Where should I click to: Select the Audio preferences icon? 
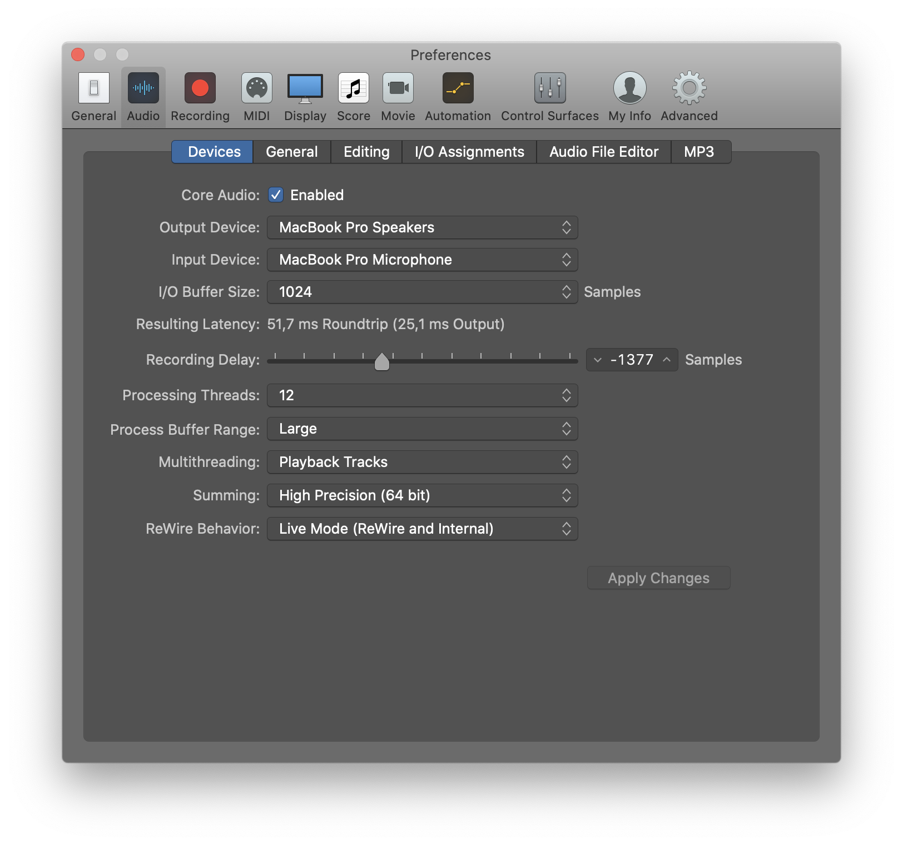pyautogui.click(x=143, y=96)
